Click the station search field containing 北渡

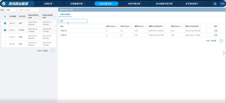tap(73, 21)
